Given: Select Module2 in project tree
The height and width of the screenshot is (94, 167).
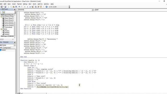Looking at the screenshot, I should [7, 33].
